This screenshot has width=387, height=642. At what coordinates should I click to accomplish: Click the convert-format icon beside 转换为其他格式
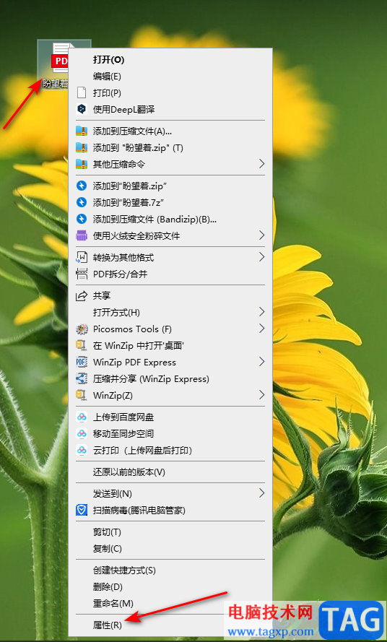[x=82, y=257]
